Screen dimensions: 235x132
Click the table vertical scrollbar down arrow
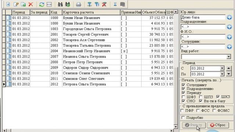176,126
